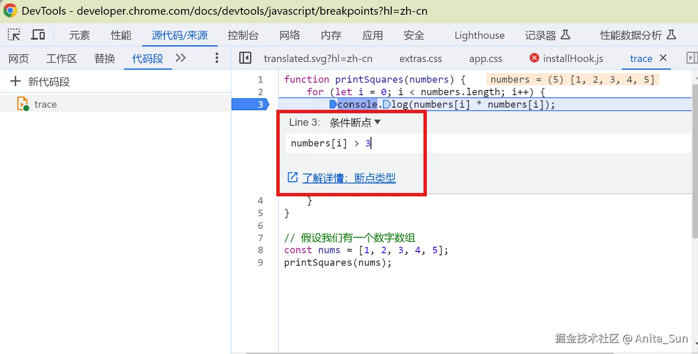This screenshot has width=698, height=354.
Task: Click the comment 假设我们有一个数字数组
Action: [x=349, y=238]
